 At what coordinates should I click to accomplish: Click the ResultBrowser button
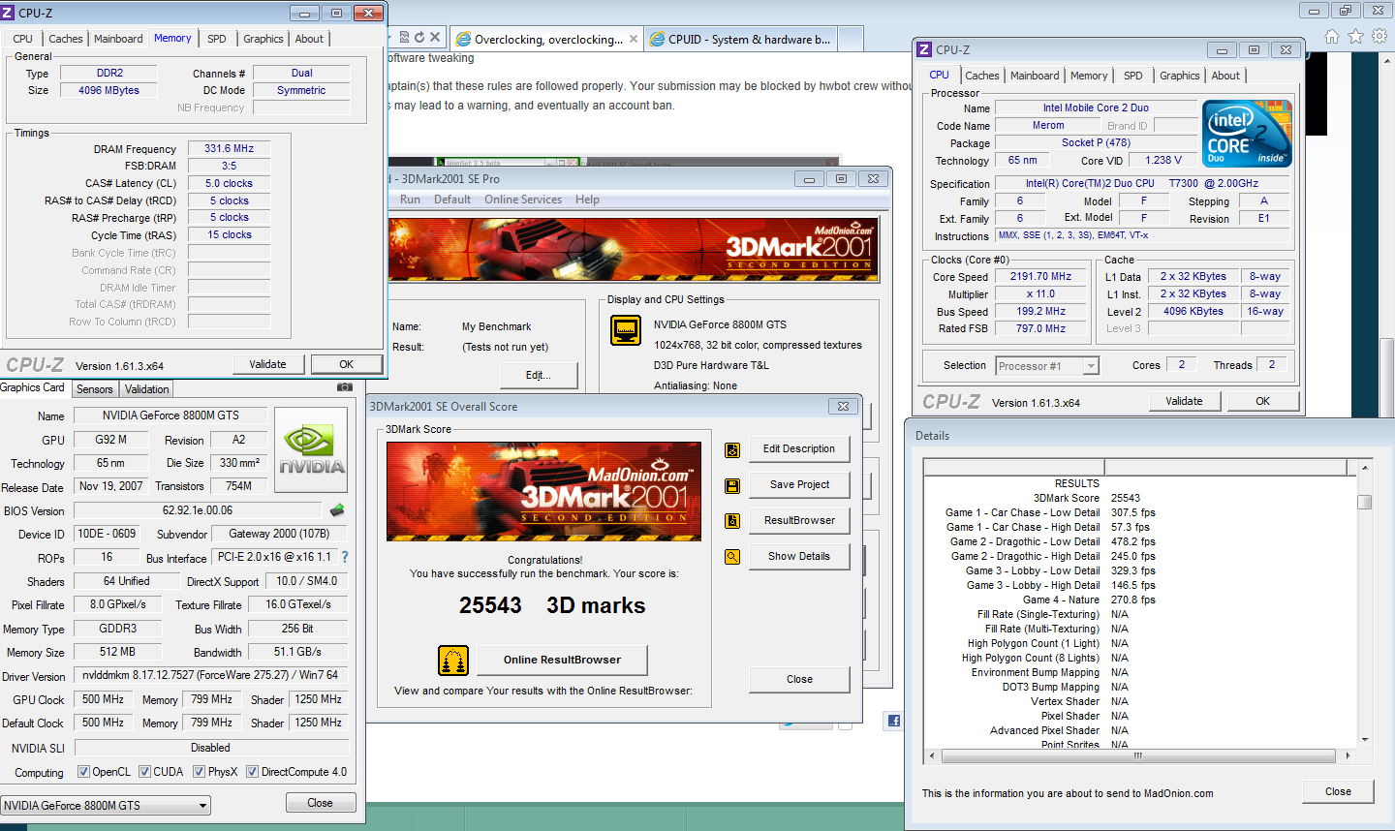799,521
